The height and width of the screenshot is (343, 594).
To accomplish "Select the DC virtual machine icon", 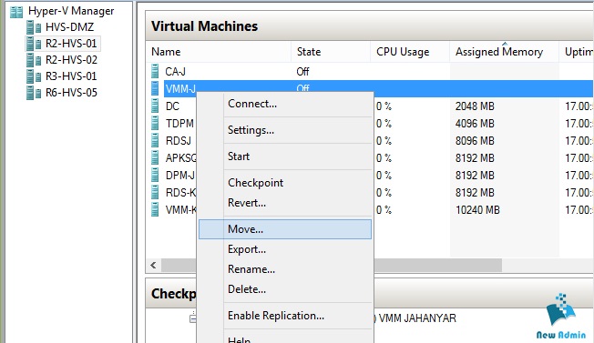I will coord(155,106).
